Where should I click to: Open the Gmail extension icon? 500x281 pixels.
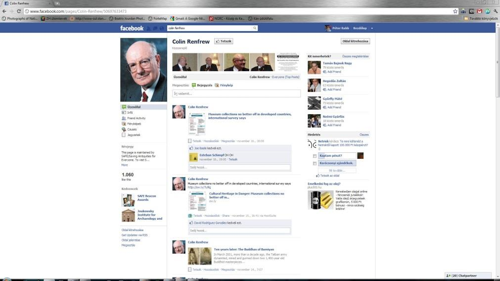[479, 11]
